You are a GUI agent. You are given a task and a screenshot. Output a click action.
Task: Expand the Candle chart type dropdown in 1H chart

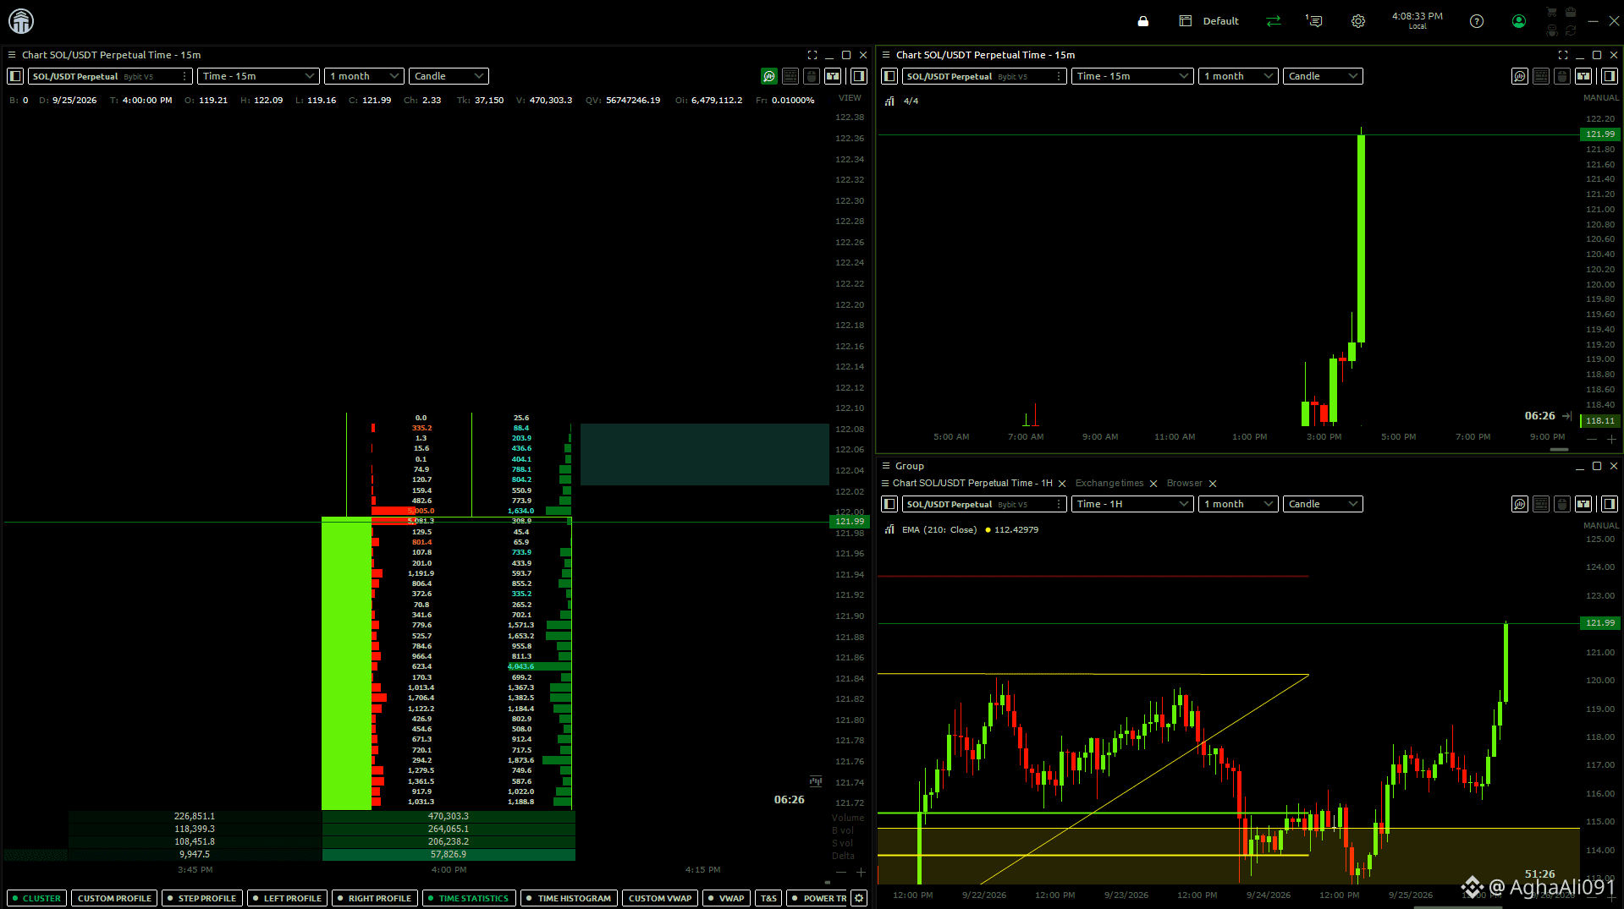[x=1322, y=504]
